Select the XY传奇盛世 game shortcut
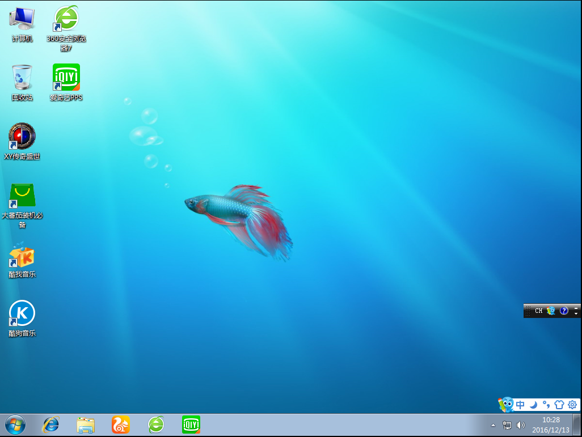 (22, 141)
